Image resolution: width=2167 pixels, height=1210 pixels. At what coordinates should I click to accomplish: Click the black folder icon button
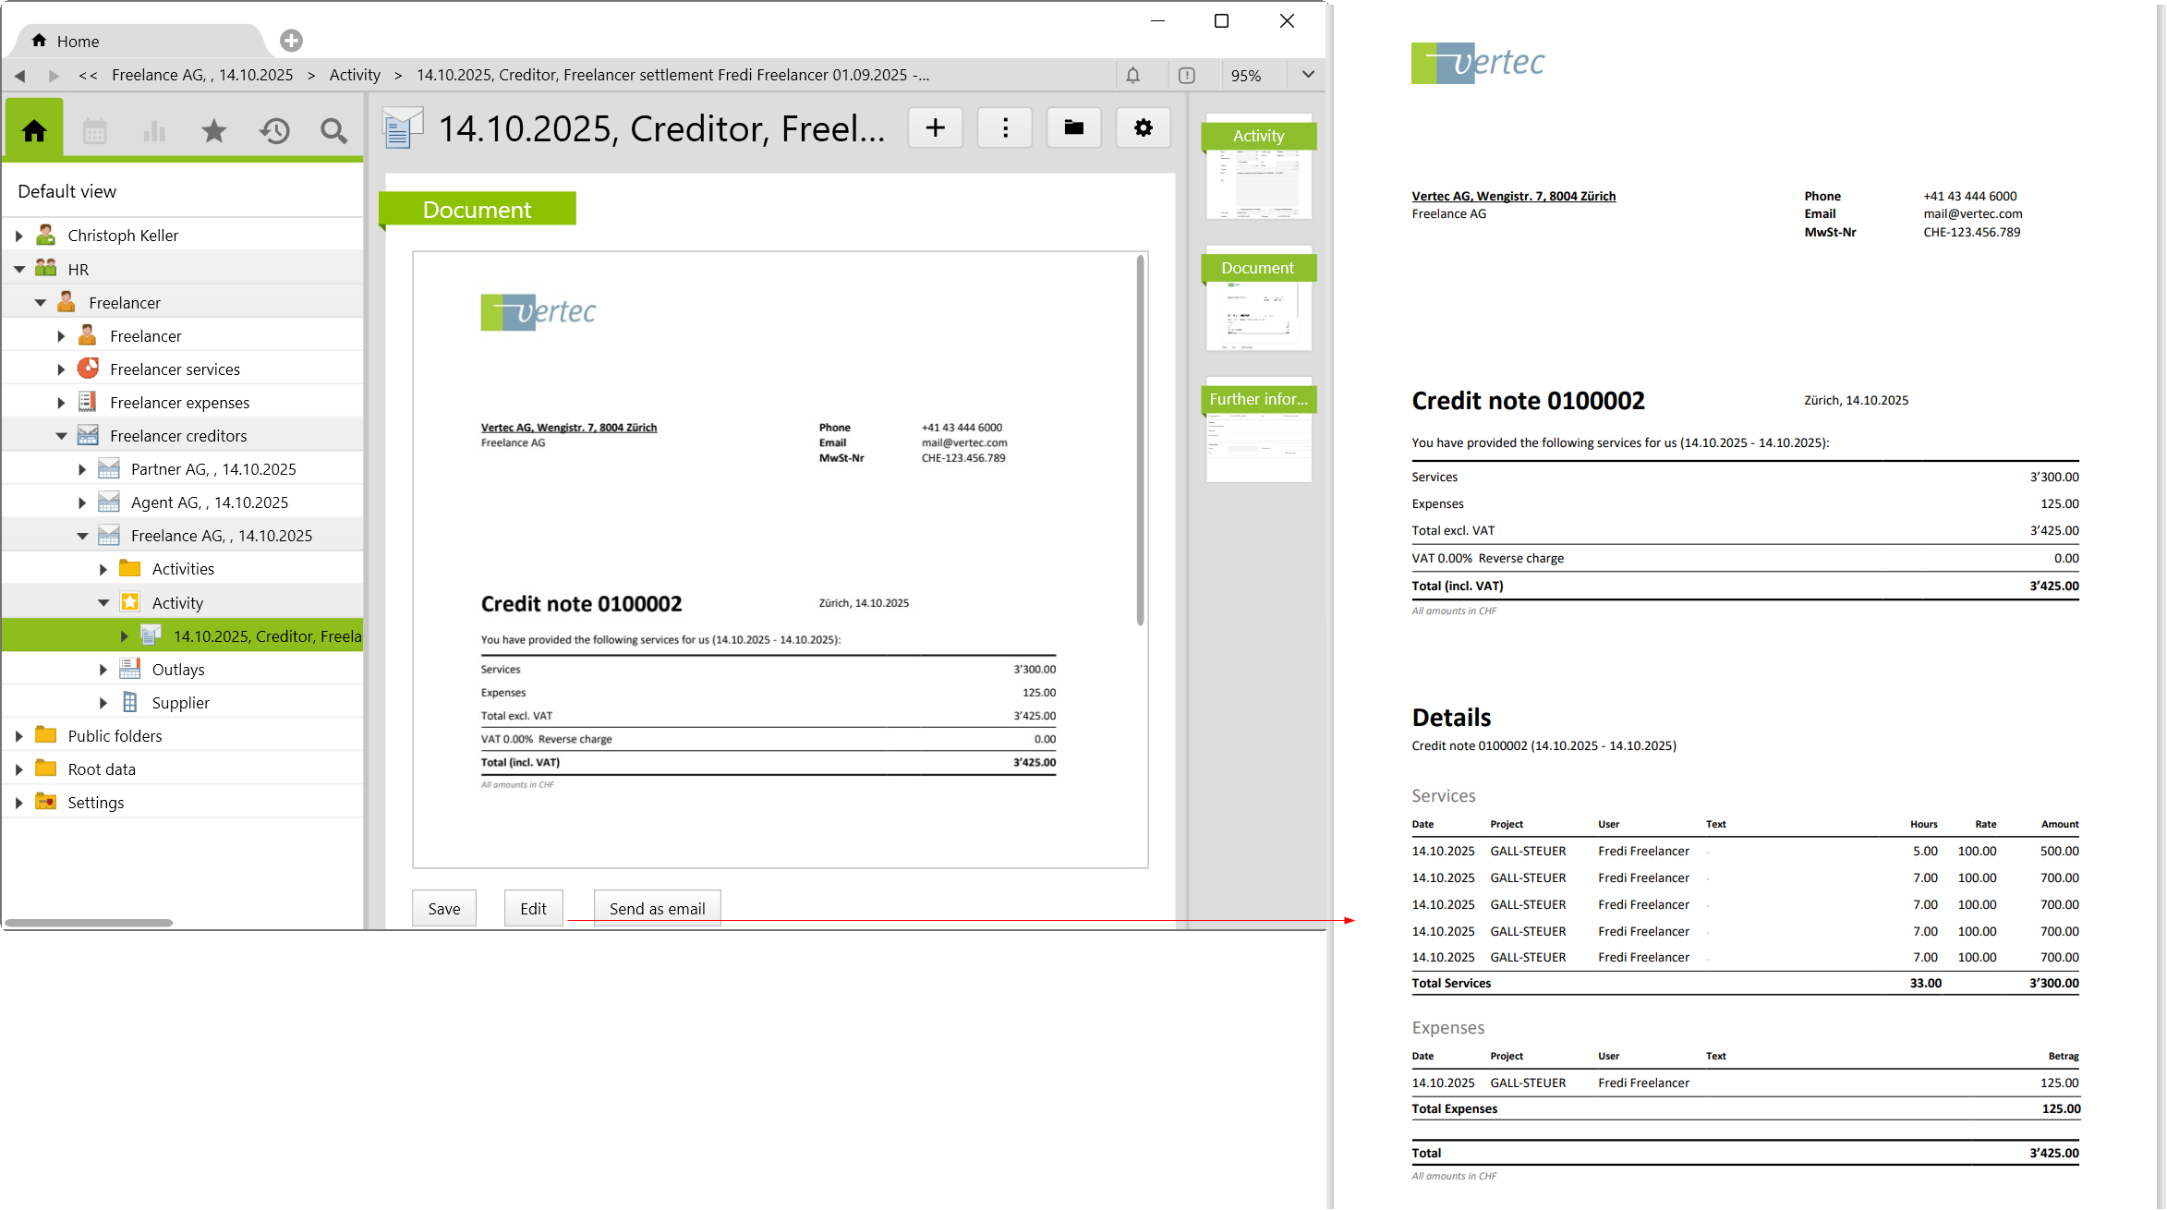(1073, 127)
